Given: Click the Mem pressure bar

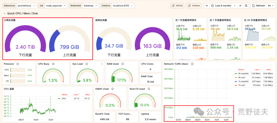Looking at the screenshot, I should [18, 76].
